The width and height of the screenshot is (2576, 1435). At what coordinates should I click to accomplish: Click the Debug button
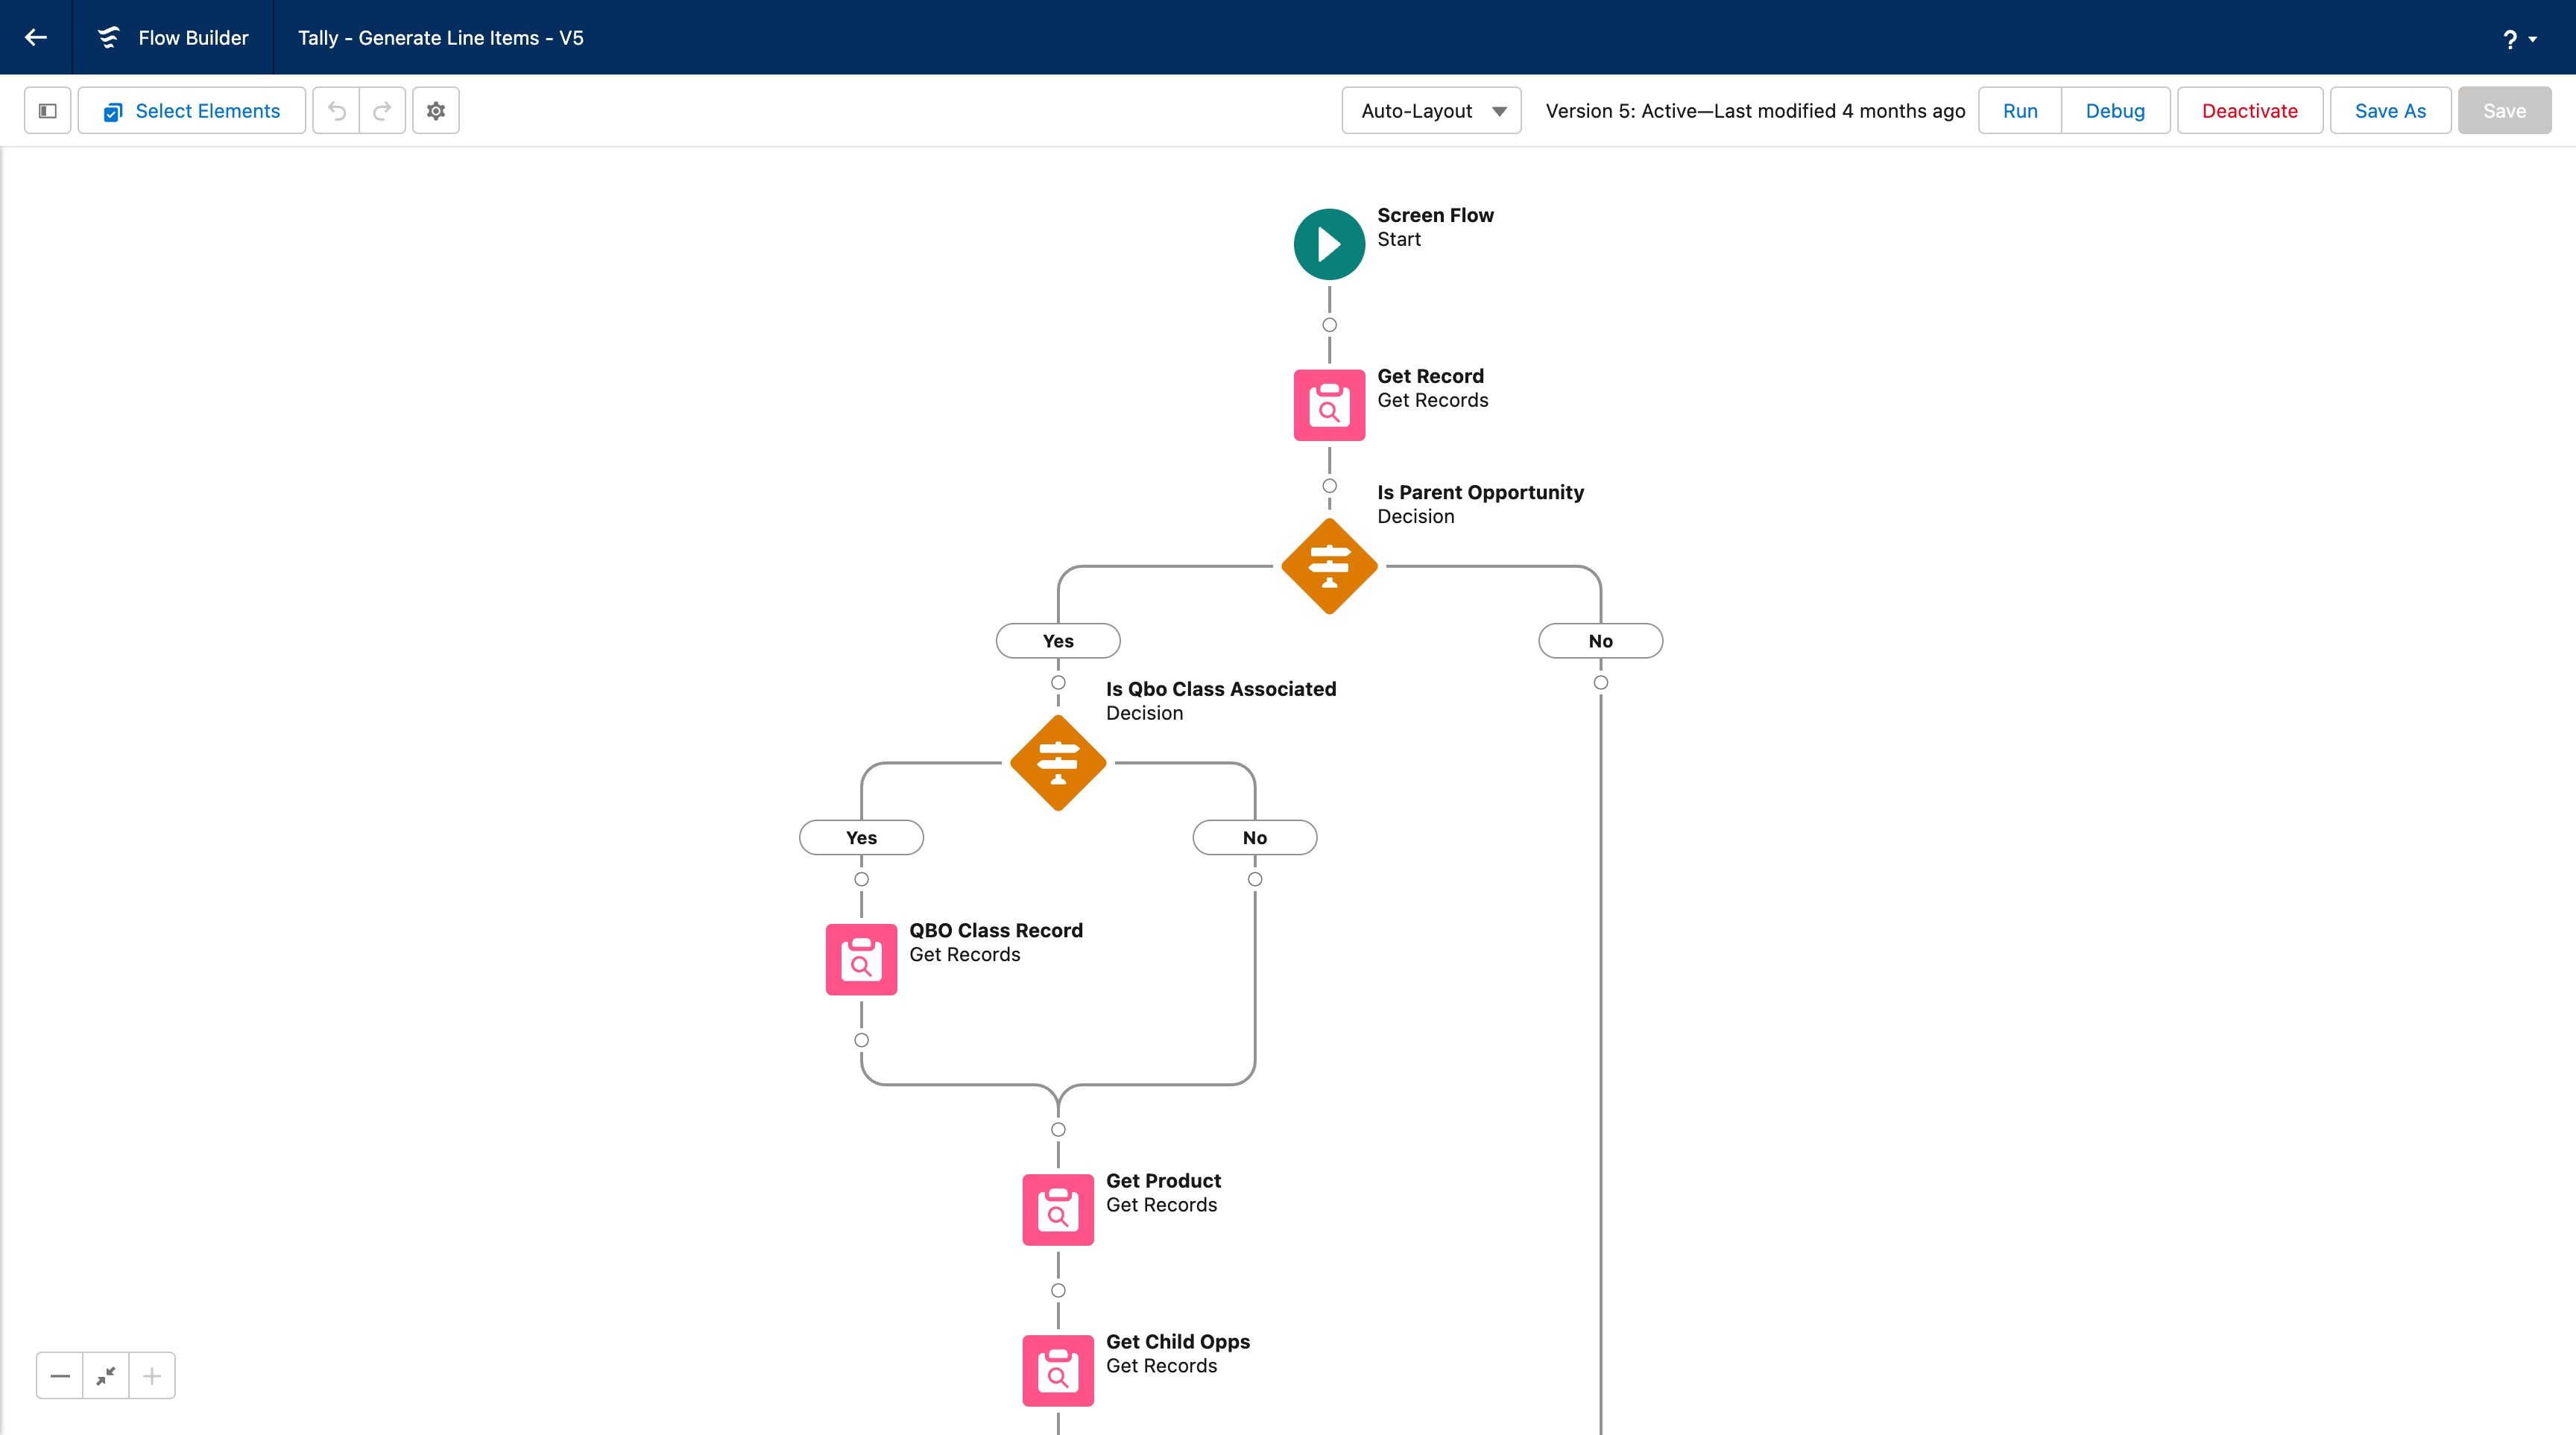point(2115,111)
